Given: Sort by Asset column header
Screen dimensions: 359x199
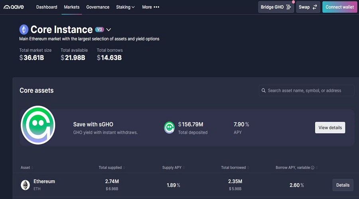Looking at the screenshot, I should click(x=27, y=168).
